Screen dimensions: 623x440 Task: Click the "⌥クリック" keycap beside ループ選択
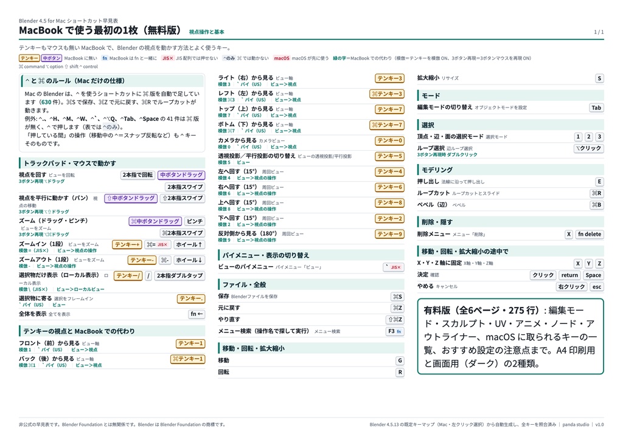tap(589, 148)
